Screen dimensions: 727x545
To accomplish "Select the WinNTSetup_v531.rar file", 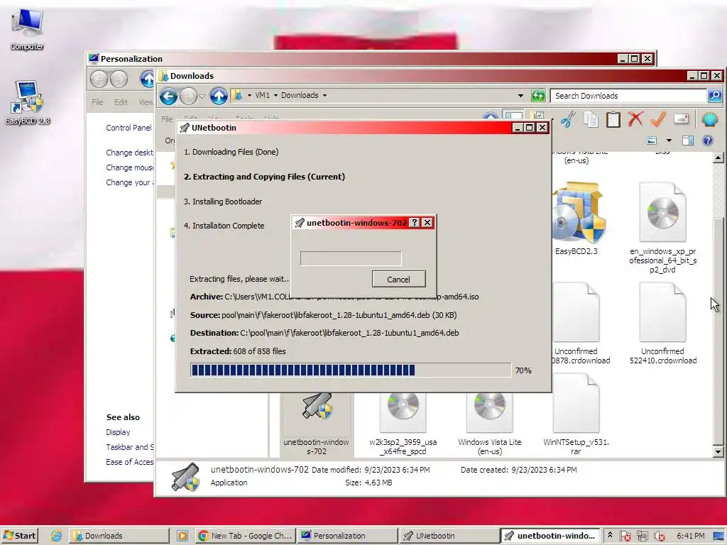I will pos(576,414).
